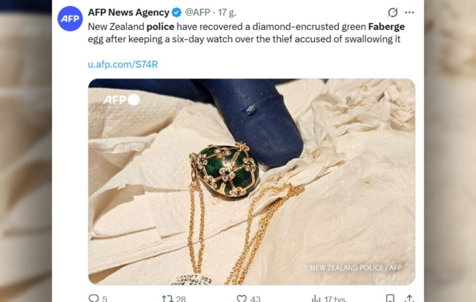Click the bold Faberge keyword
This screenshot has height=302, width=476.
coord(386,27)
